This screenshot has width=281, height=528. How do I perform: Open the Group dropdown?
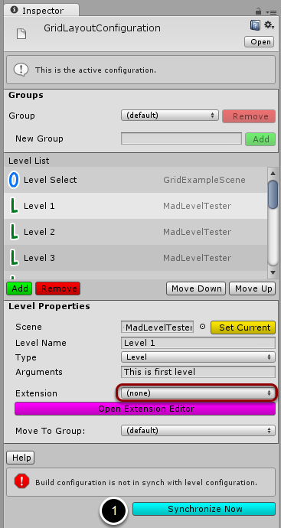coord(170,116)
